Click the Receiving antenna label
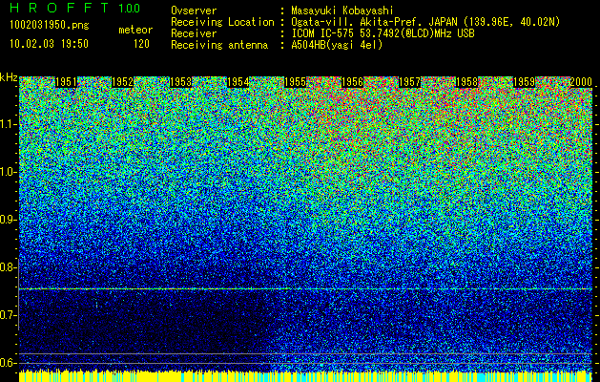The width and height of the screenshot is (600, 382). tap(219, 45)
